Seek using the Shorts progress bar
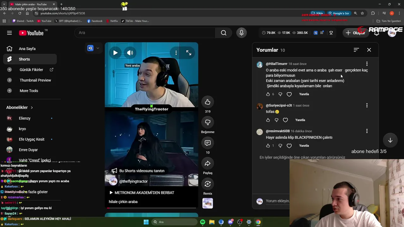Image resolution: width=404 pixels, height=227 pixels. tap(151, 208)
